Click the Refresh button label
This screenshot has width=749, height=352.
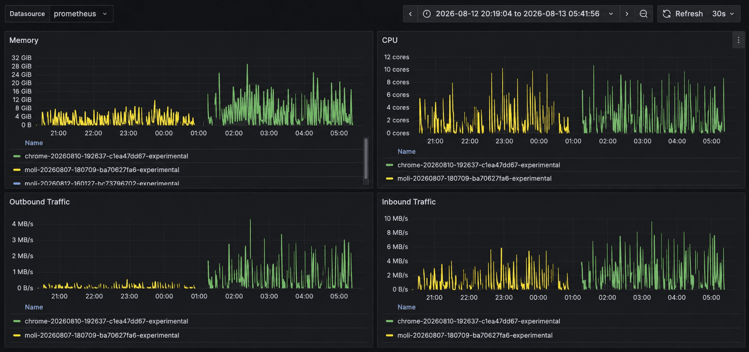pyautogui.click(x=689, y=14)
